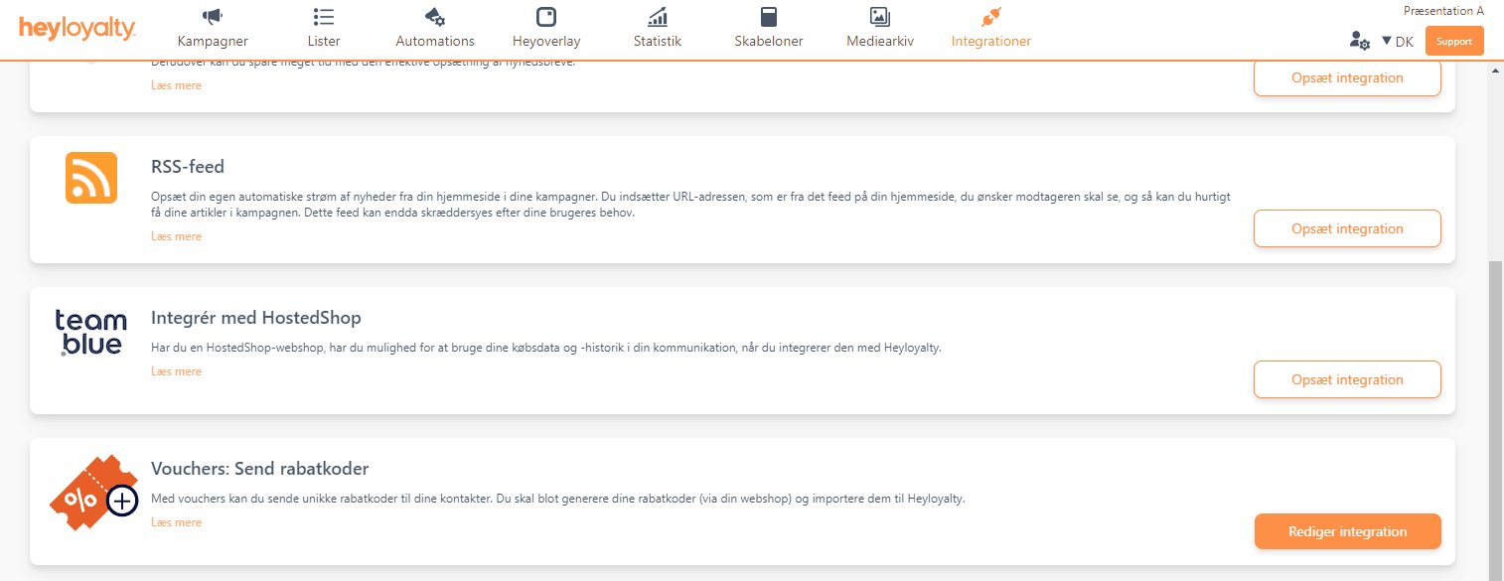Open the user management icon
The width and height of the screenshot is (1504, 581).
tap(1359, 41)
